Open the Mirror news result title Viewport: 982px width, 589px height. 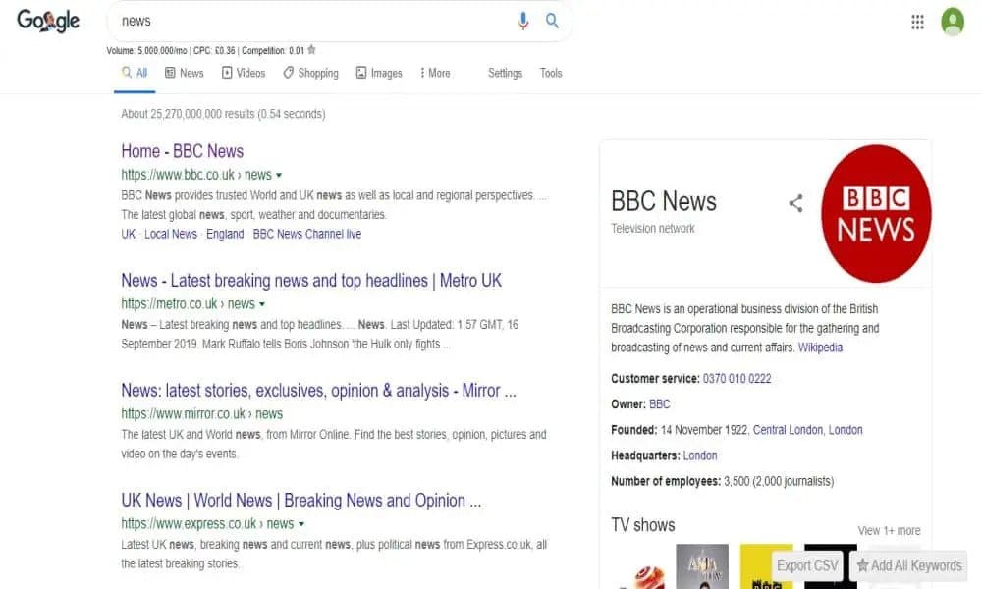click(x=318, y=391)
